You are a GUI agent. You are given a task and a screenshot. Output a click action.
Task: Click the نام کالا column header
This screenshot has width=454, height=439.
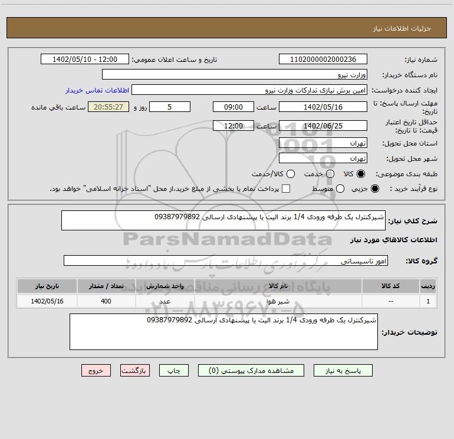(278, 286)
